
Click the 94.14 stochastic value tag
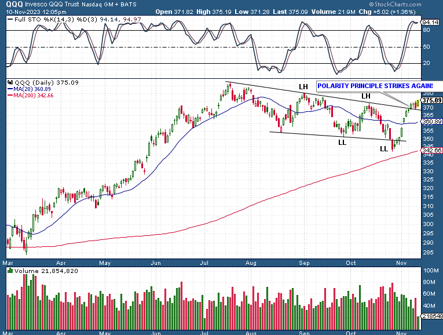(x=431, y=22)
